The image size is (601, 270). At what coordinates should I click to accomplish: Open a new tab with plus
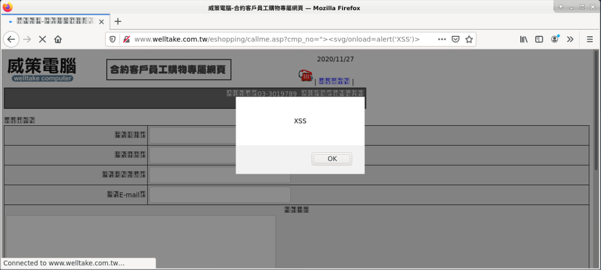118,21
